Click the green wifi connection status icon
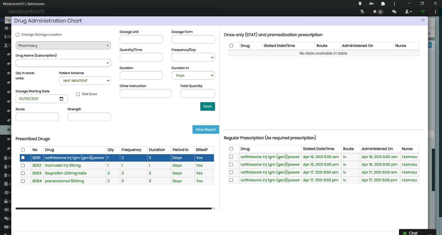Image resolution: width=442 pixels, height=235 pixels. (423, 12)
